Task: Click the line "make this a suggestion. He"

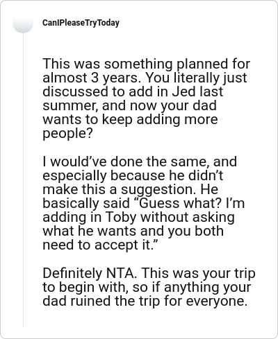Action: coord(131,189)
